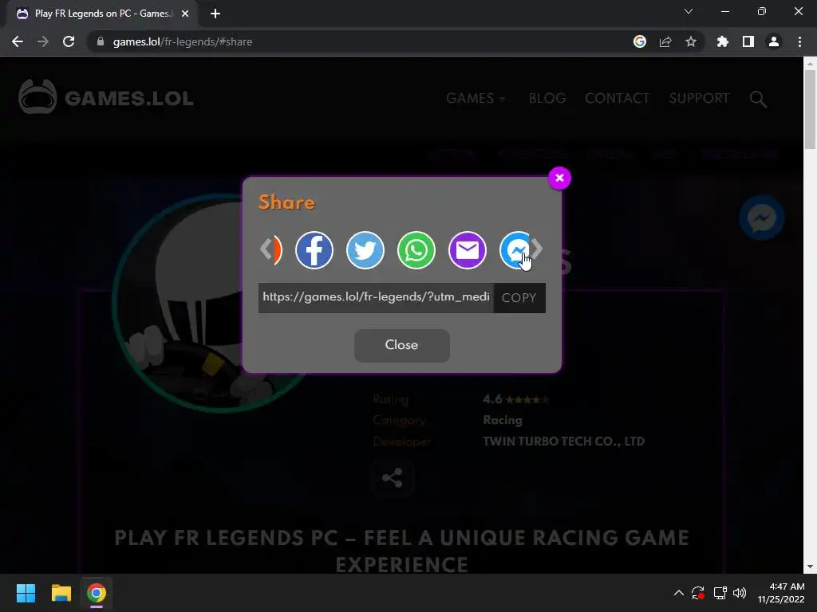Share via the purple email icon

[467, 250]
